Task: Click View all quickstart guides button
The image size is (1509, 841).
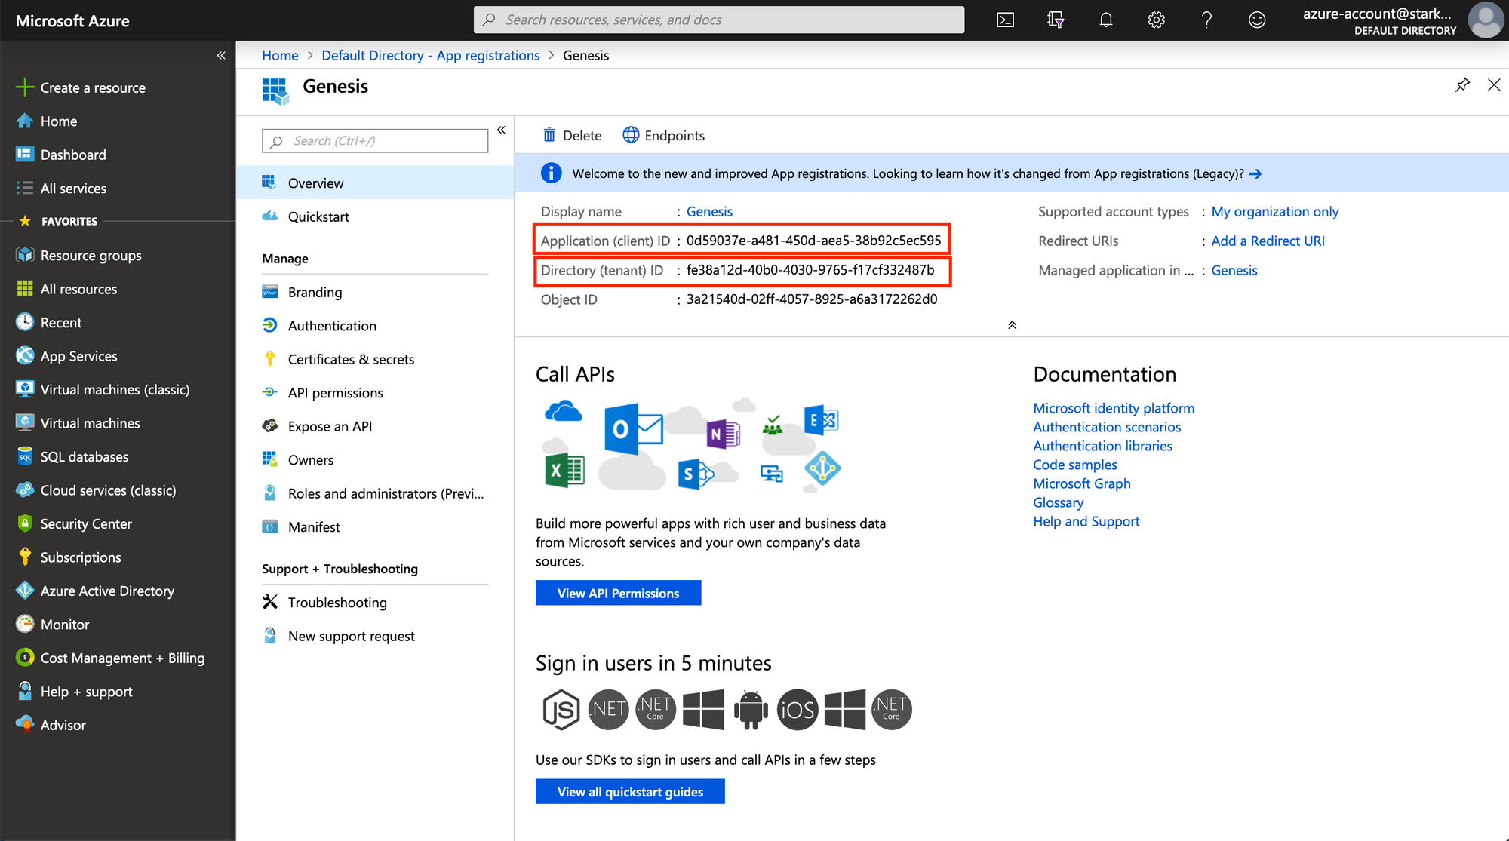Action: pyautogui.click(x=630, y=792)
